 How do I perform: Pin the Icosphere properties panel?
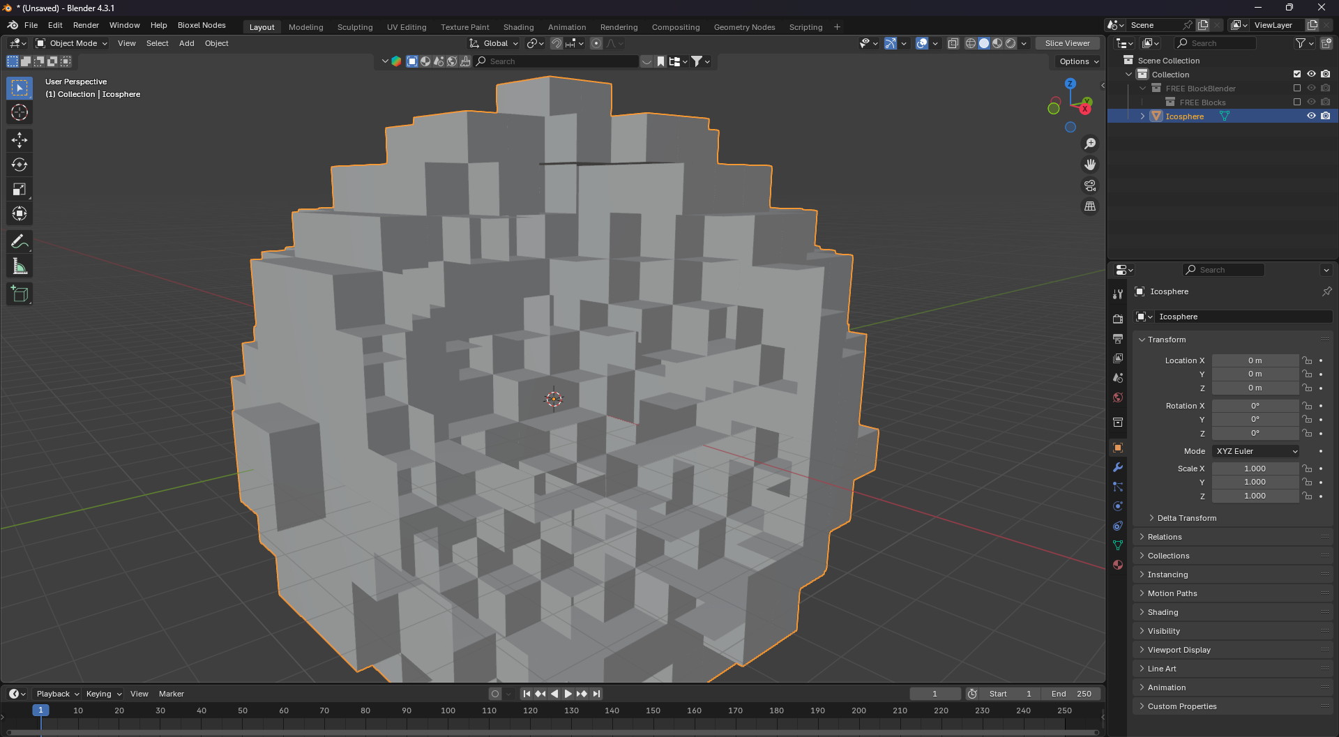coord(1326,291)
